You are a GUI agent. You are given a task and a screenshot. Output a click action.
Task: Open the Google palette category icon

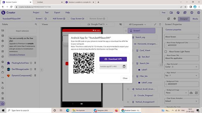click(3, 88)
